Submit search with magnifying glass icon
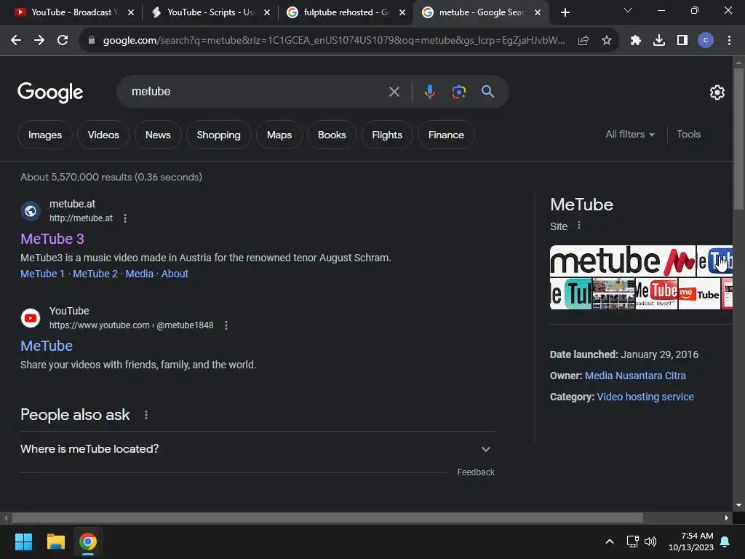Image resolution: width=745 pixels, height=559 pixels. pyautogui.click(x=488, y=91)
